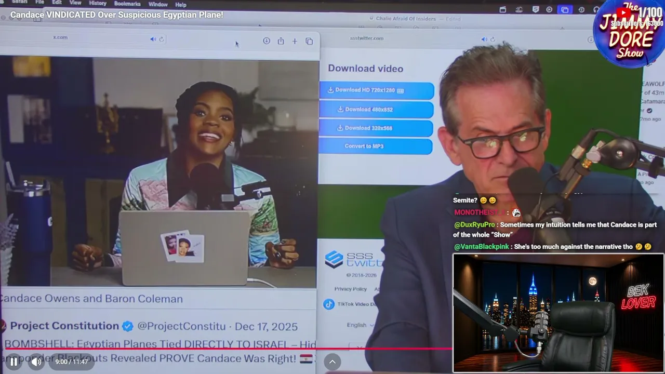Screen dimensions: 665x374
Task: Download the 320x568 video
Action: pos(376,128)
